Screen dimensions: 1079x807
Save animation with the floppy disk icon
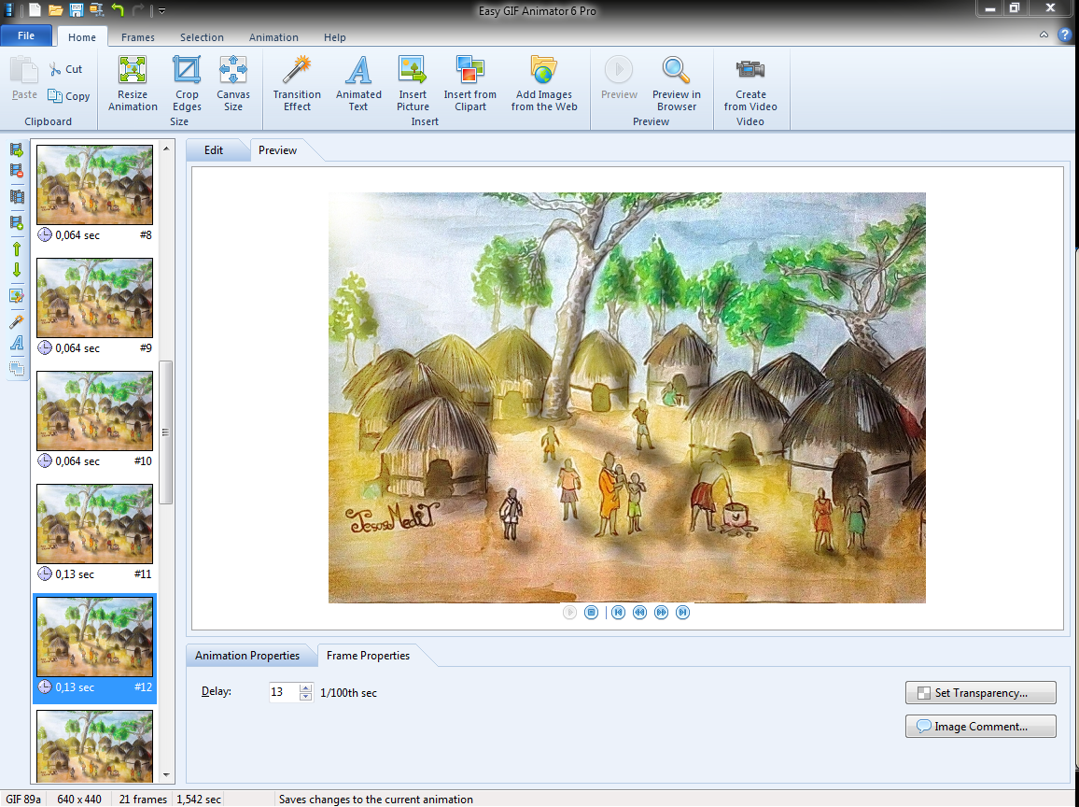click(x=77, y=10)
